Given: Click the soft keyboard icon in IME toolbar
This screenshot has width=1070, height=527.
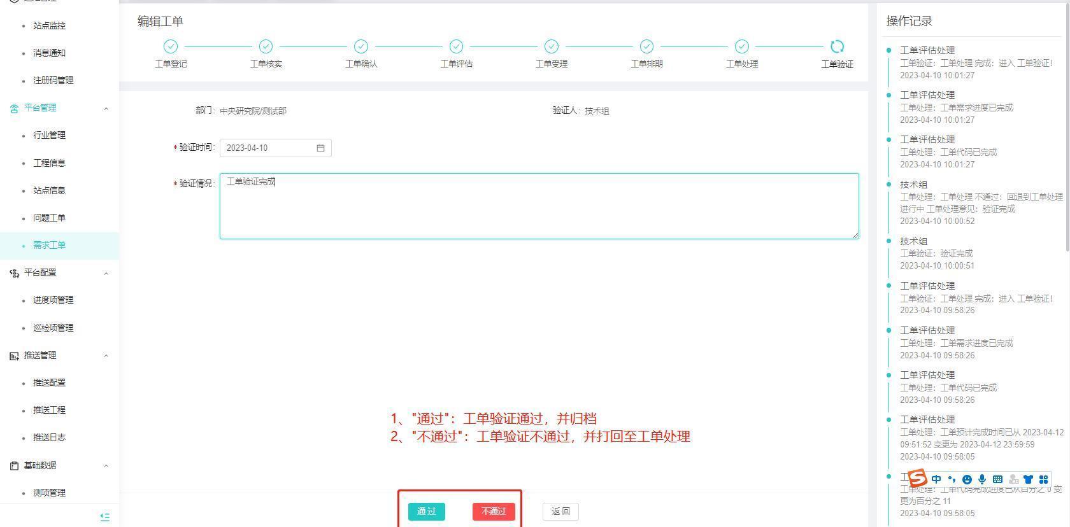Looking at the screenshot, I should coord(997,479).
